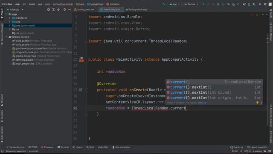
Task: Open the Profiler tool window
Action: coord(103,147)
